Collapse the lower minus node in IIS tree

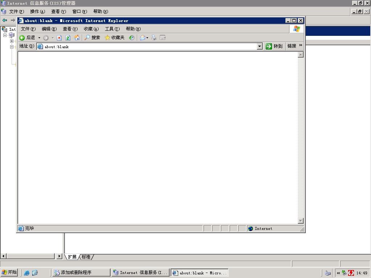click(x=12, y=47)
